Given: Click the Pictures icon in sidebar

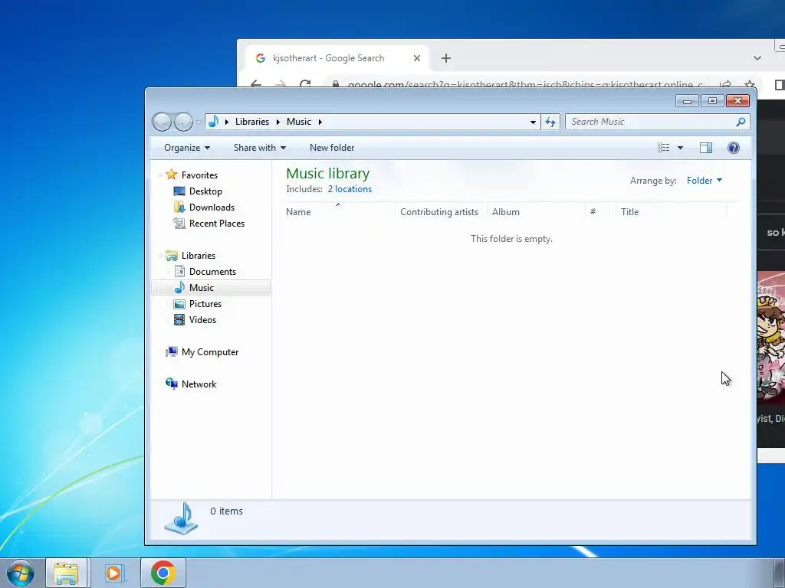Looking at the screenshot, I should click(x=179, y=303).
